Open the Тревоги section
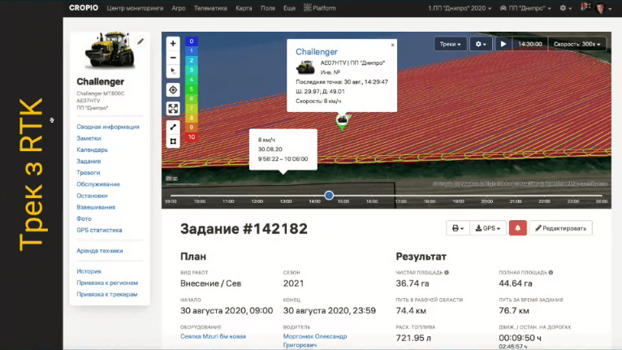Image resolution: width=622 pixels, height=350 pixels. (x=89, y=173)
